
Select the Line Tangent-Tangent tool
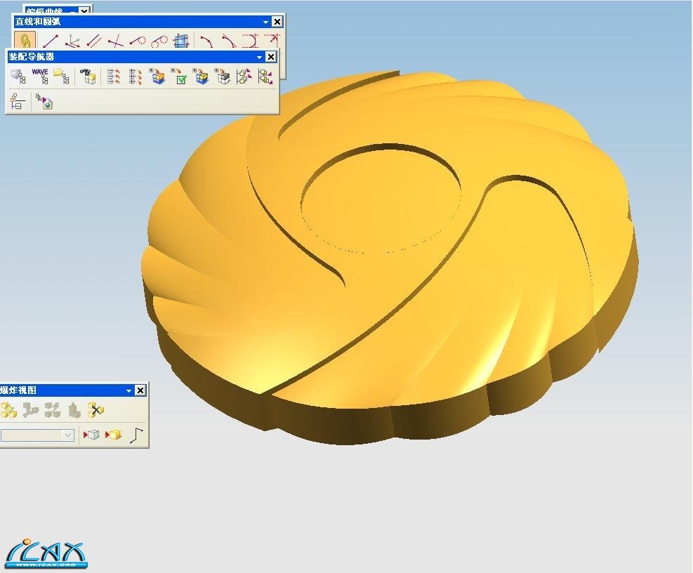159,41
